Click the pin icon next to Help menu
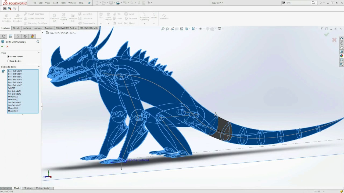 tap(89, 3)
